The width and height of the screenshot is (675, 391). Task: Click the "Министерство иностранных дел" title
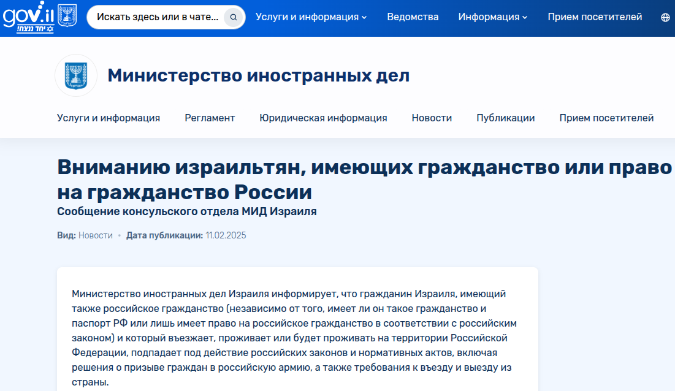pos(258,76)
